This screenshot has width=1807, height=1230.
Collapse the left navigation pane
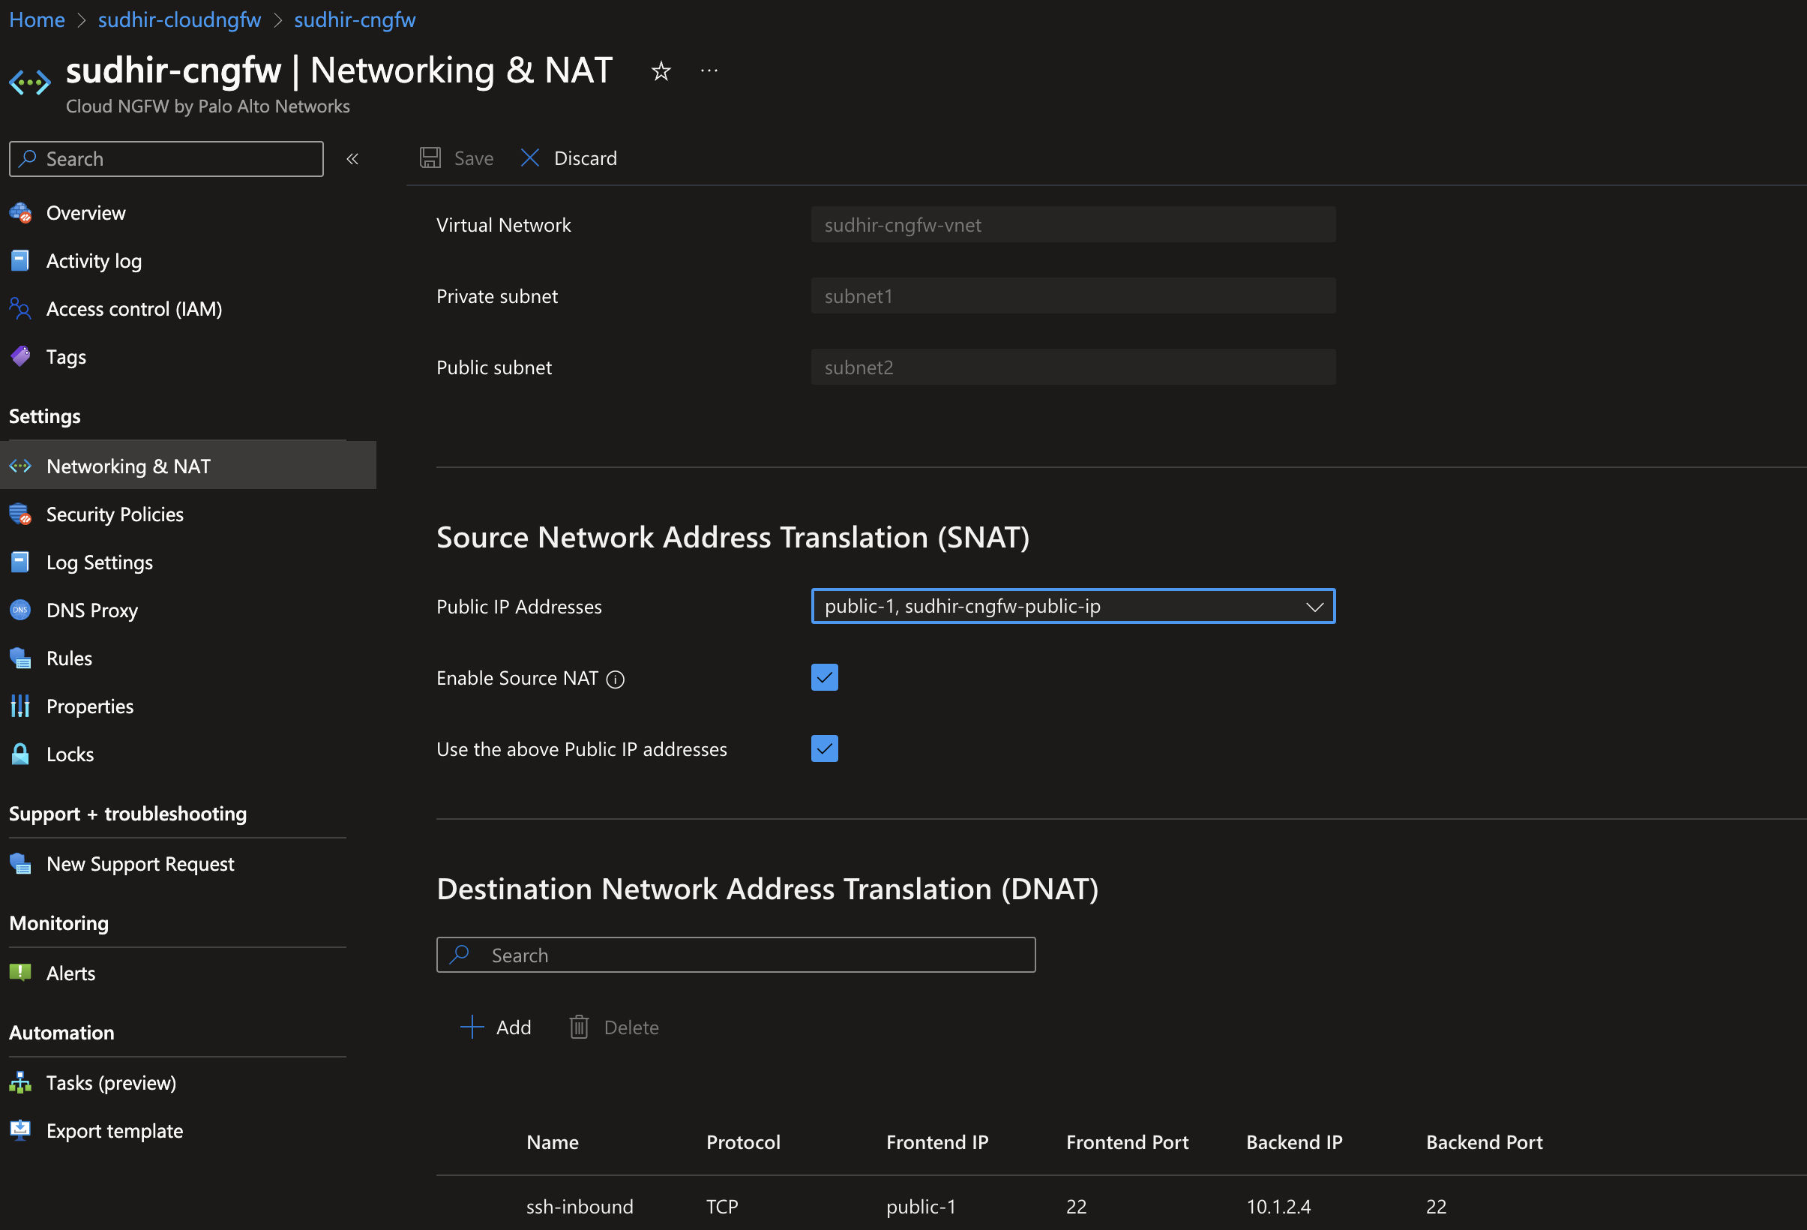(x=352, y=158)
